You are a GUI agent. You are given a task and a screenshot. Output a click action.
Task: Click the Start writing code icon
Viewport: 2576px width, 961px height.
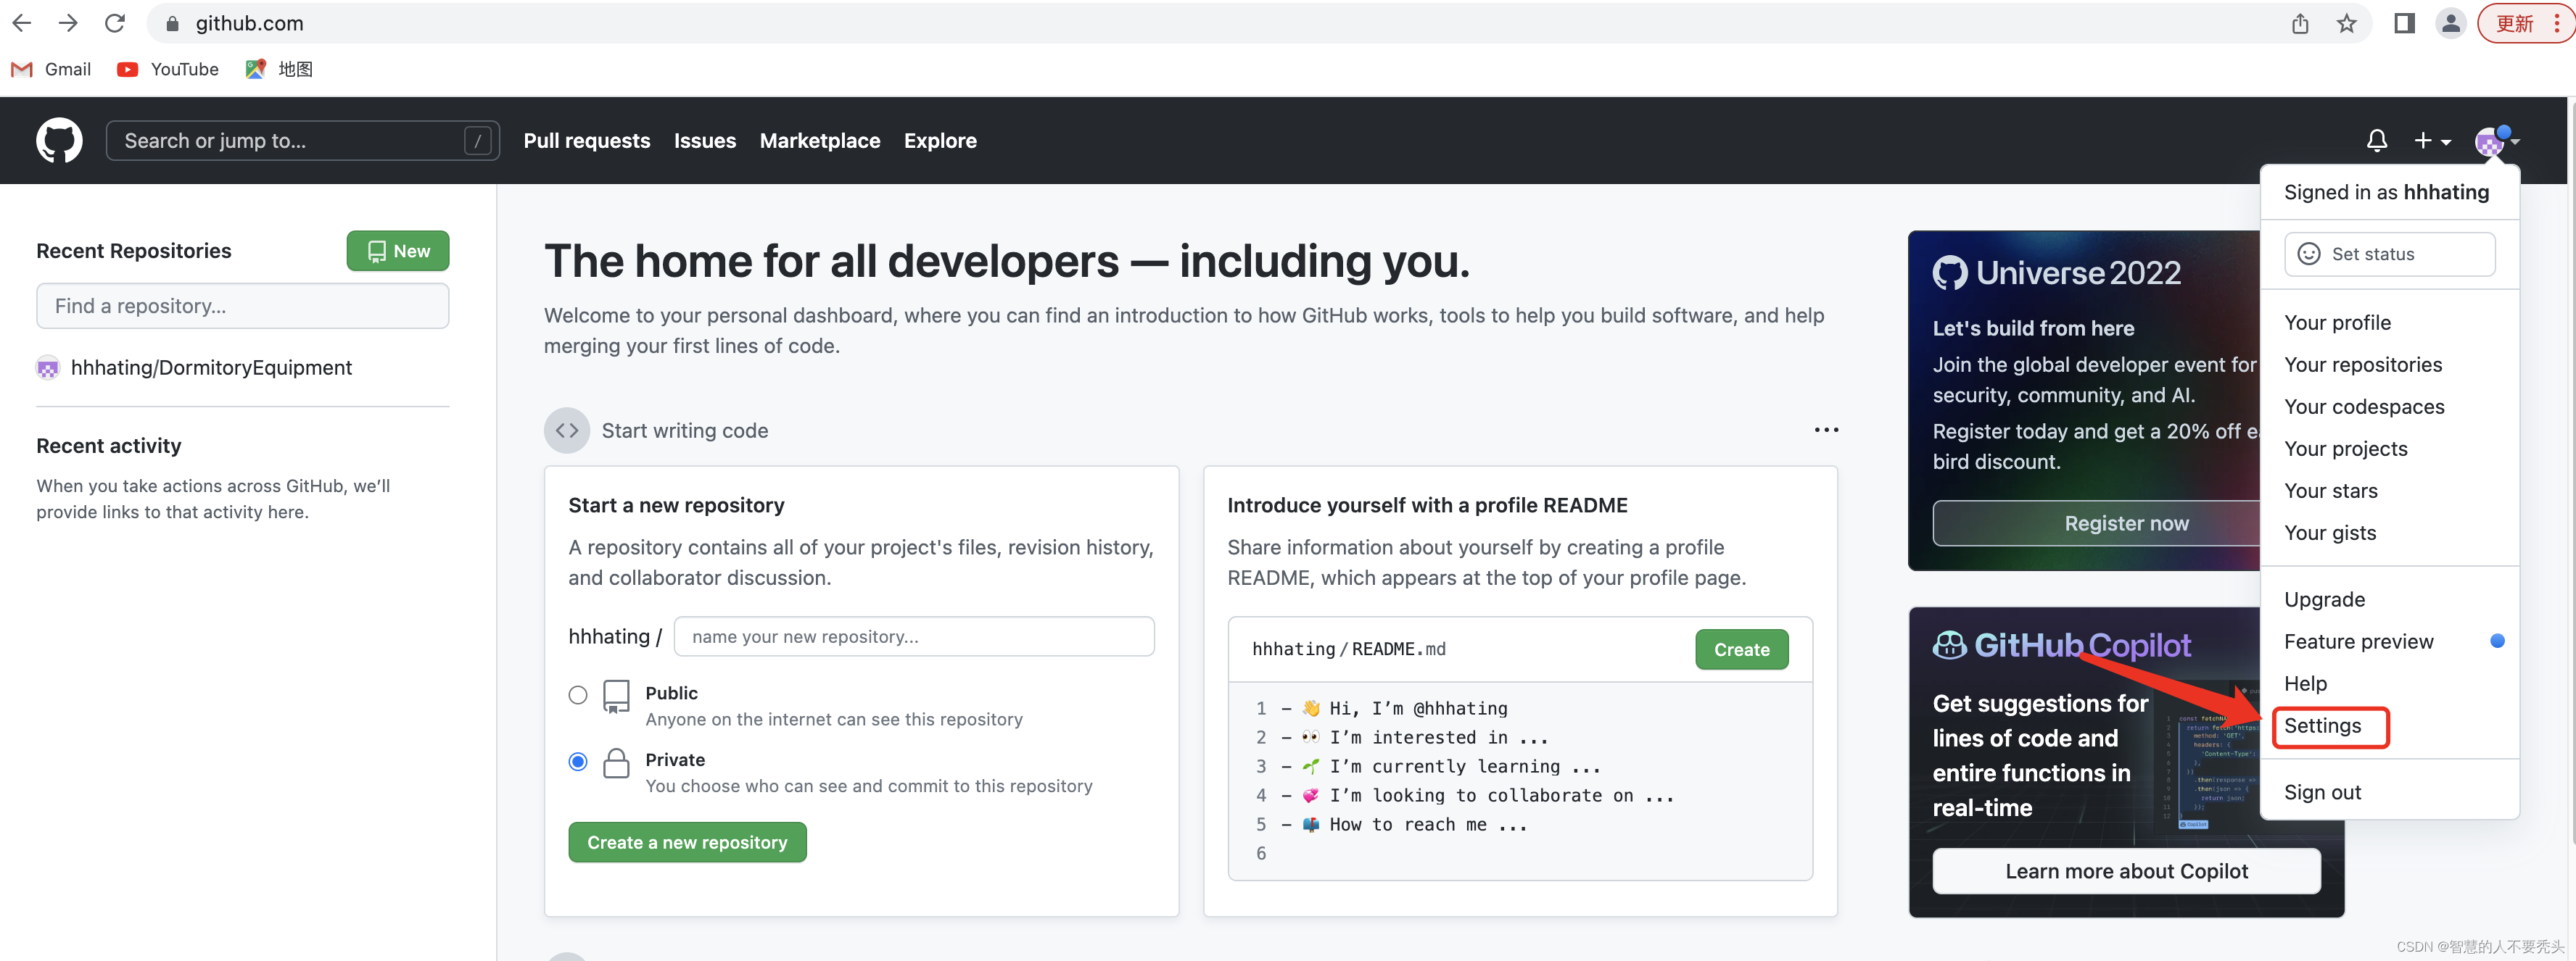click(x=566, y=430)
